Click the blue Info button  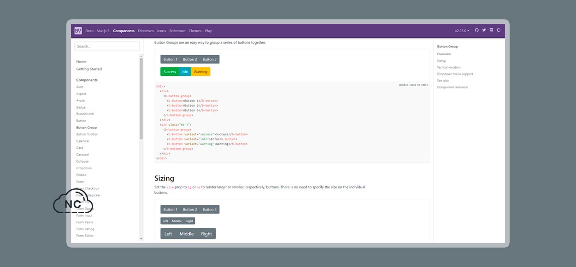tap(185, 72)
